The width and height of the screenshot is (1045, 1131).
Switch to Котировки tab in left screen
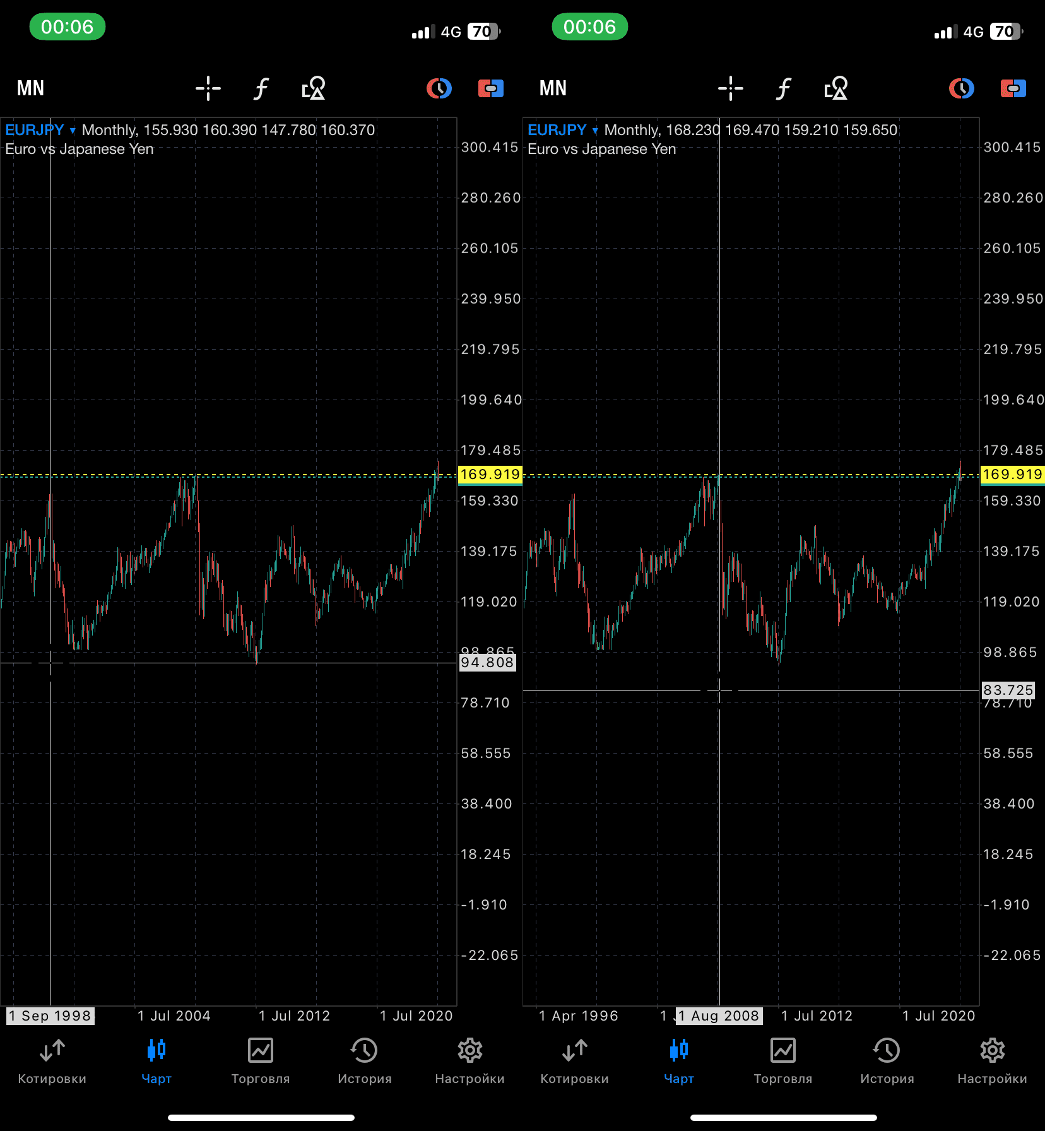pos(52,1062)
